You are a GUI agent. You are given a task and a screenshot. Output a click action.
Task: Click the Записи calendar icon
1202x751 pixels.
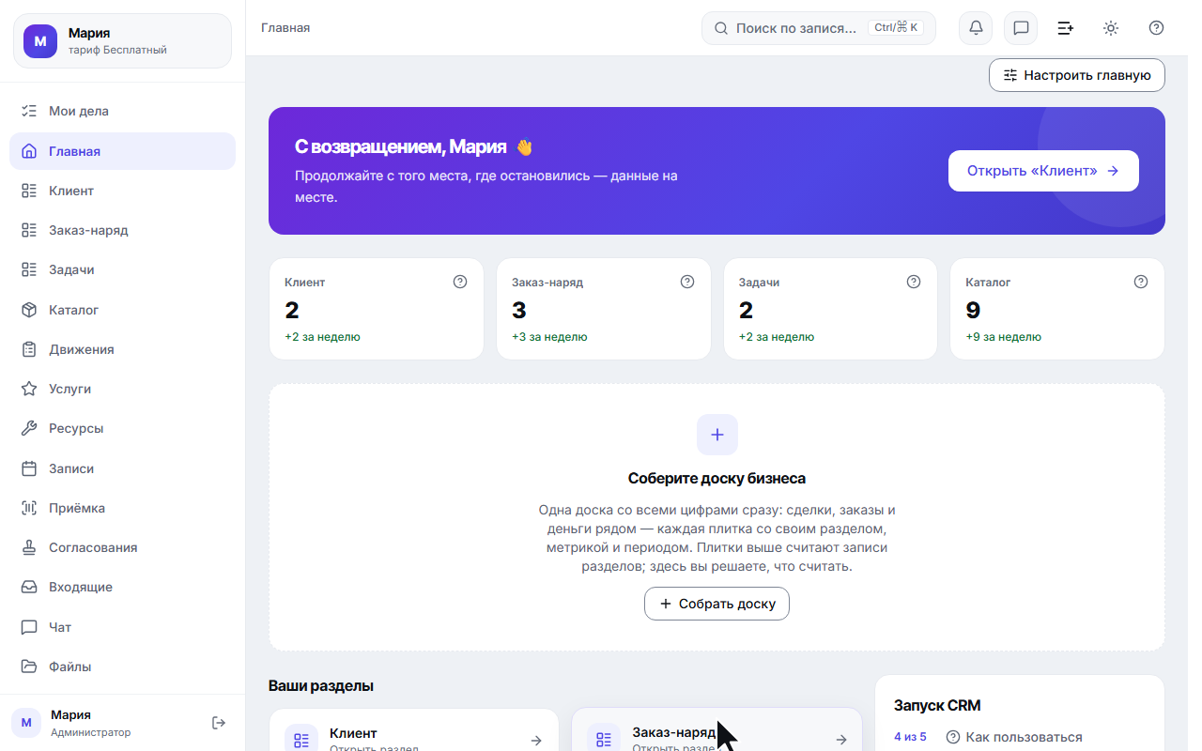pos(29,468)
